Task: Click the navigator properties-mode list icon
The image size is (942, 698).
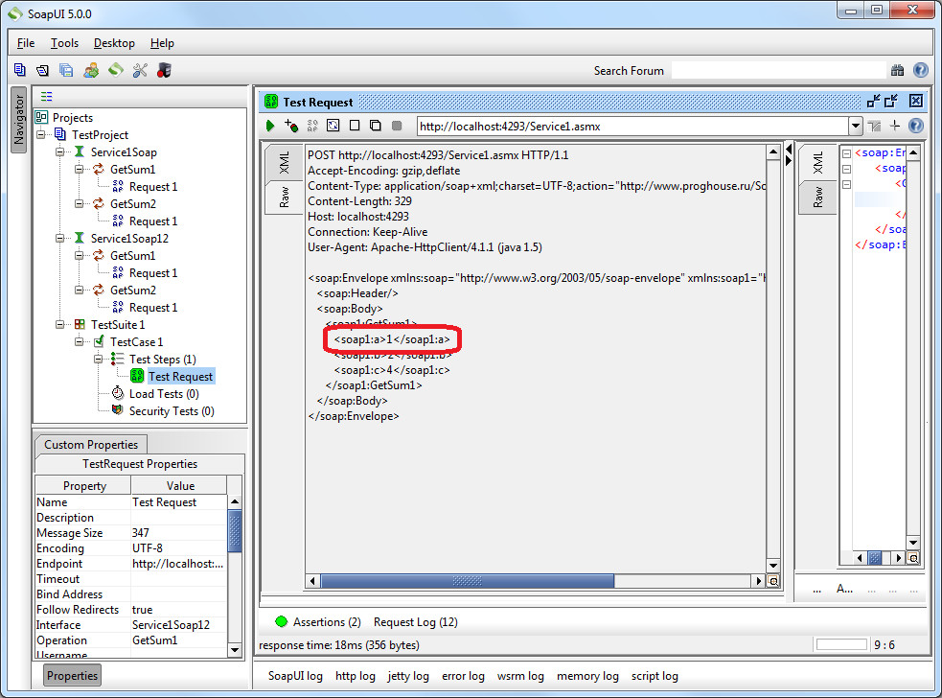Action: point(46,96)
